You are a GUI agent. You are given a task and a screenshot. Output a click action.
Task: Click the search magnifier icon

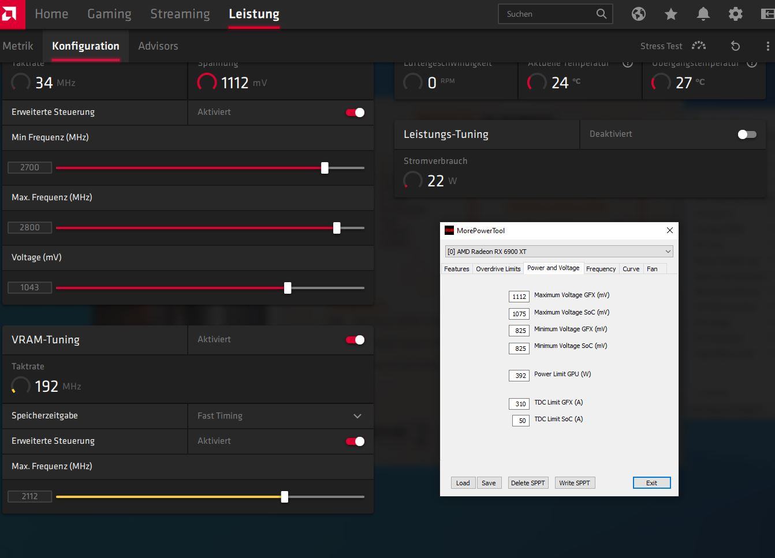601,14
